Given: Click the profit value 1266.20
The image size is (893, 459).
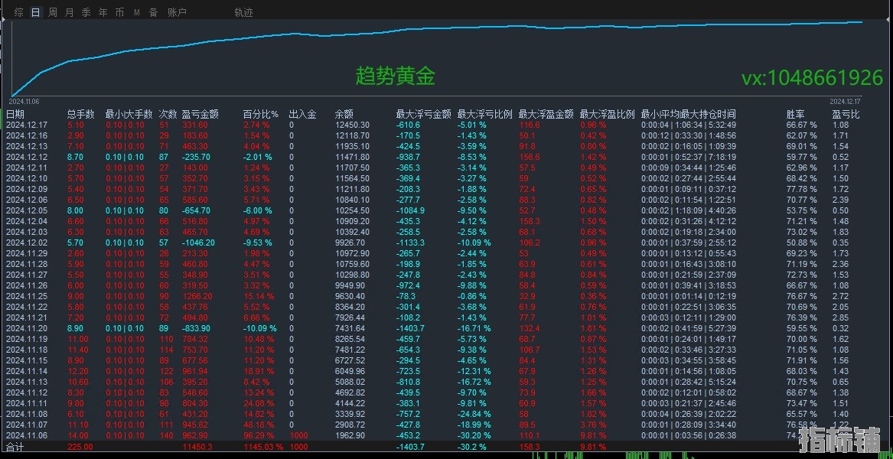Looking at the screenshot, I should point(197,296).
